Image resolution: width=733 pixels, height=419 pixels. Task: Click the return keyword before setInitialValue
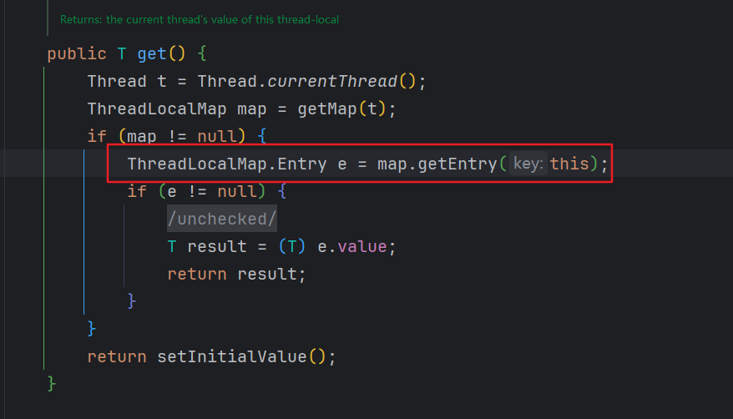tap(117, 356)
